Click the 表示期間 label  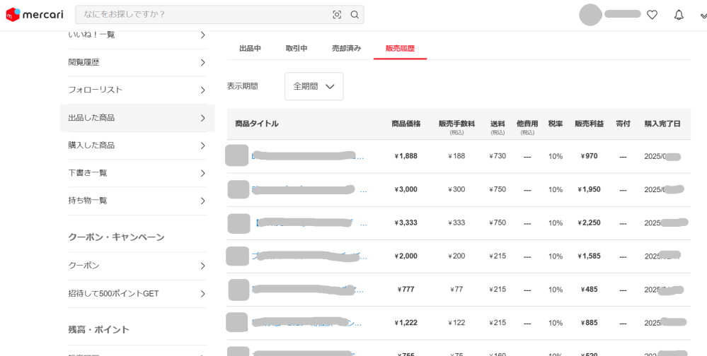point(242,86)
